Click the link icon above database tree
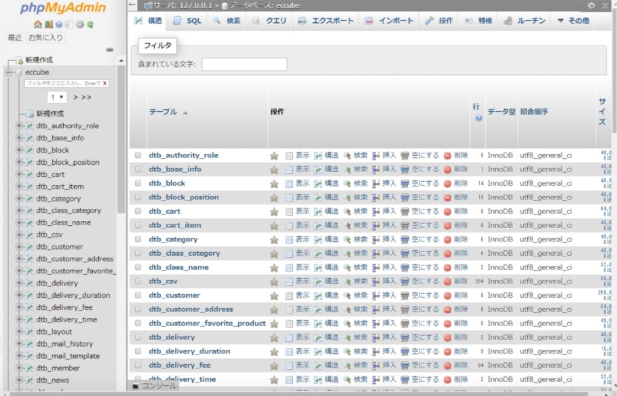The image size is (617, 396). (110, 50)
